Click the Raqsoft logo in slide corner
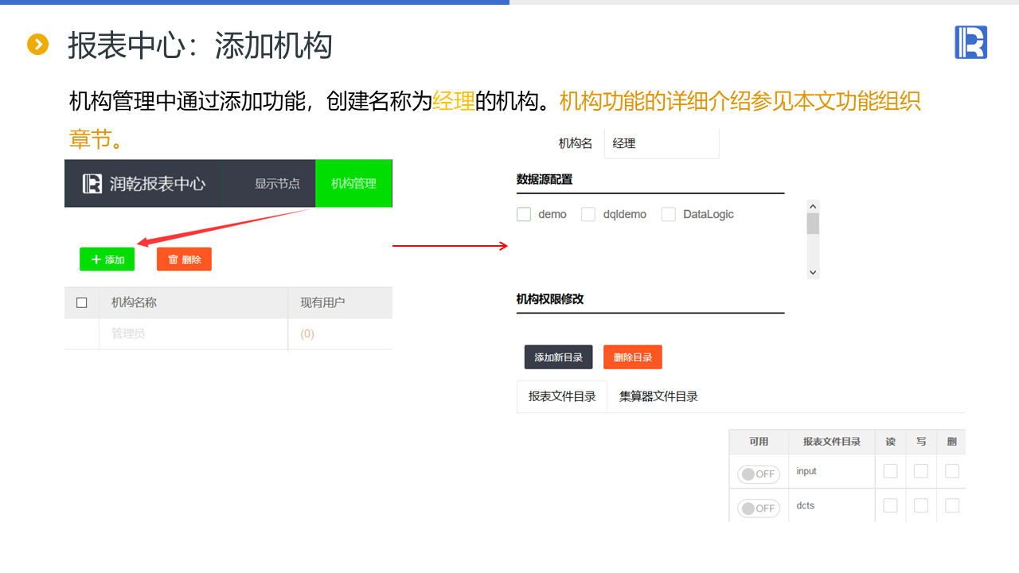This screenshot has width=1019, height=573. click(970, 42)
